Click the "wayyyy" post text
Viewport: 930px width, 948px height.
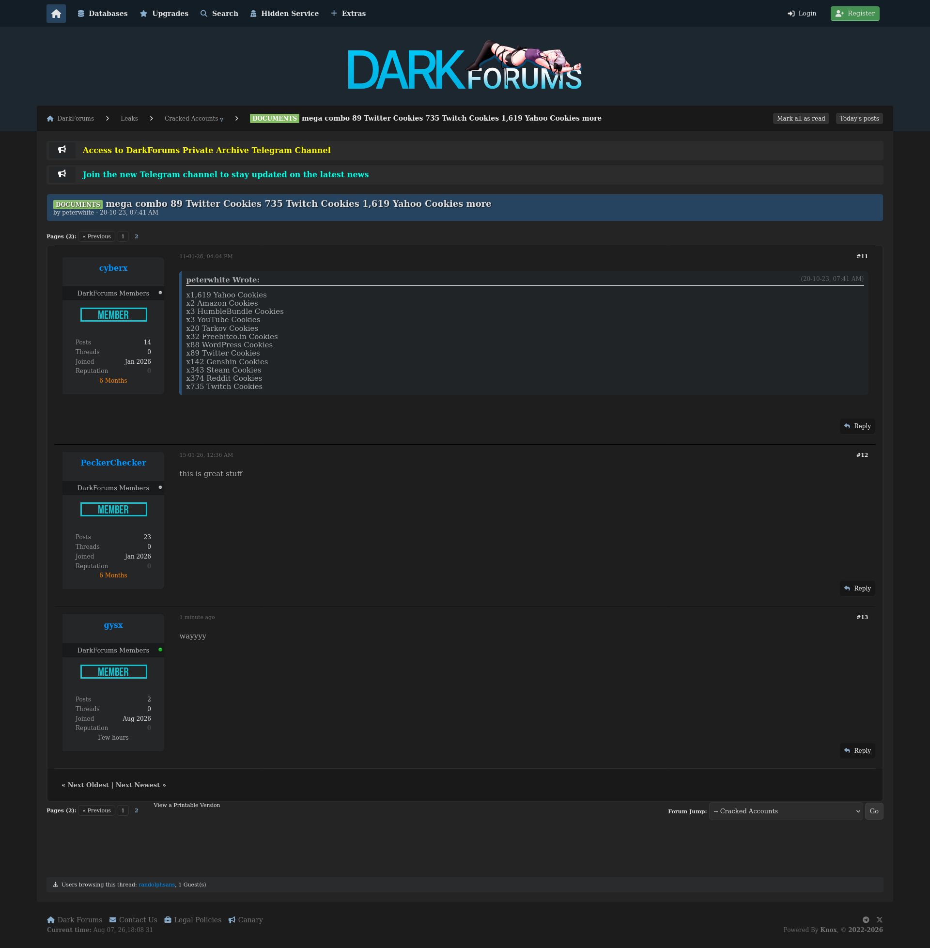(193, 636)
